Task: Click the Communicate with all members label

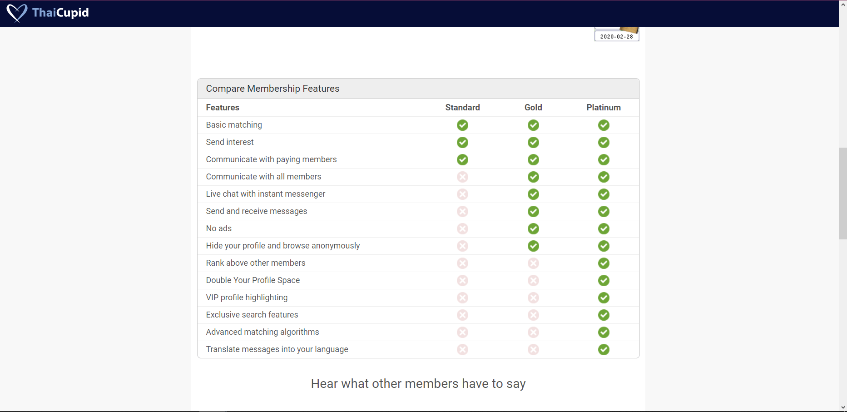Action: coord(263,177)
